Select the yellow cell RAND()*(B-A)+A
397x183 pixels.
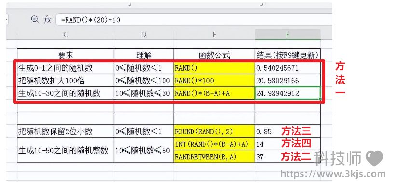click(x=214, y=93)
